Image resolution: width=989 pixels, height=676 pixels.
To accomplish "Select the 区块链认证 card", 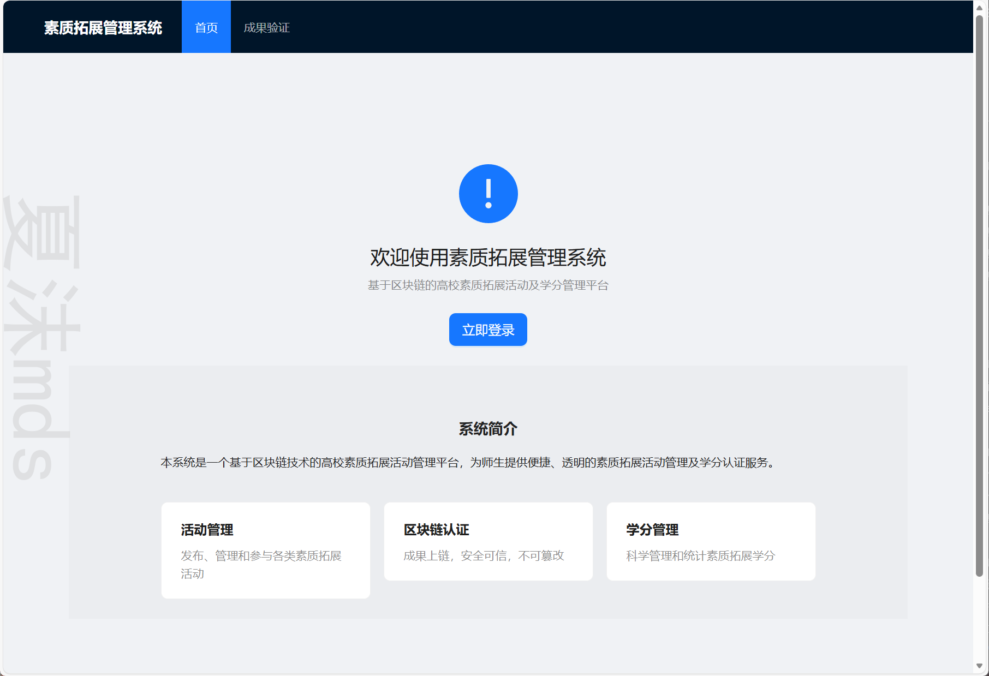I will 488,541.
